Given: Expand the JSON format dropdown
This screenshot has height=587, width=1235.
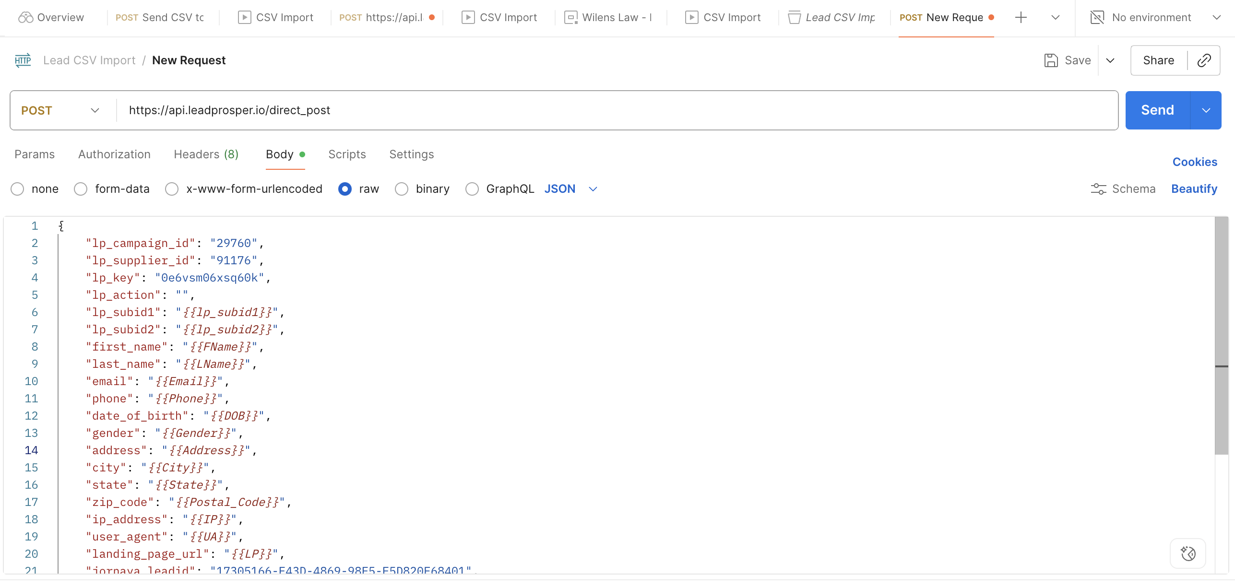Looking at the screenshot, I should tap(593, 189).
